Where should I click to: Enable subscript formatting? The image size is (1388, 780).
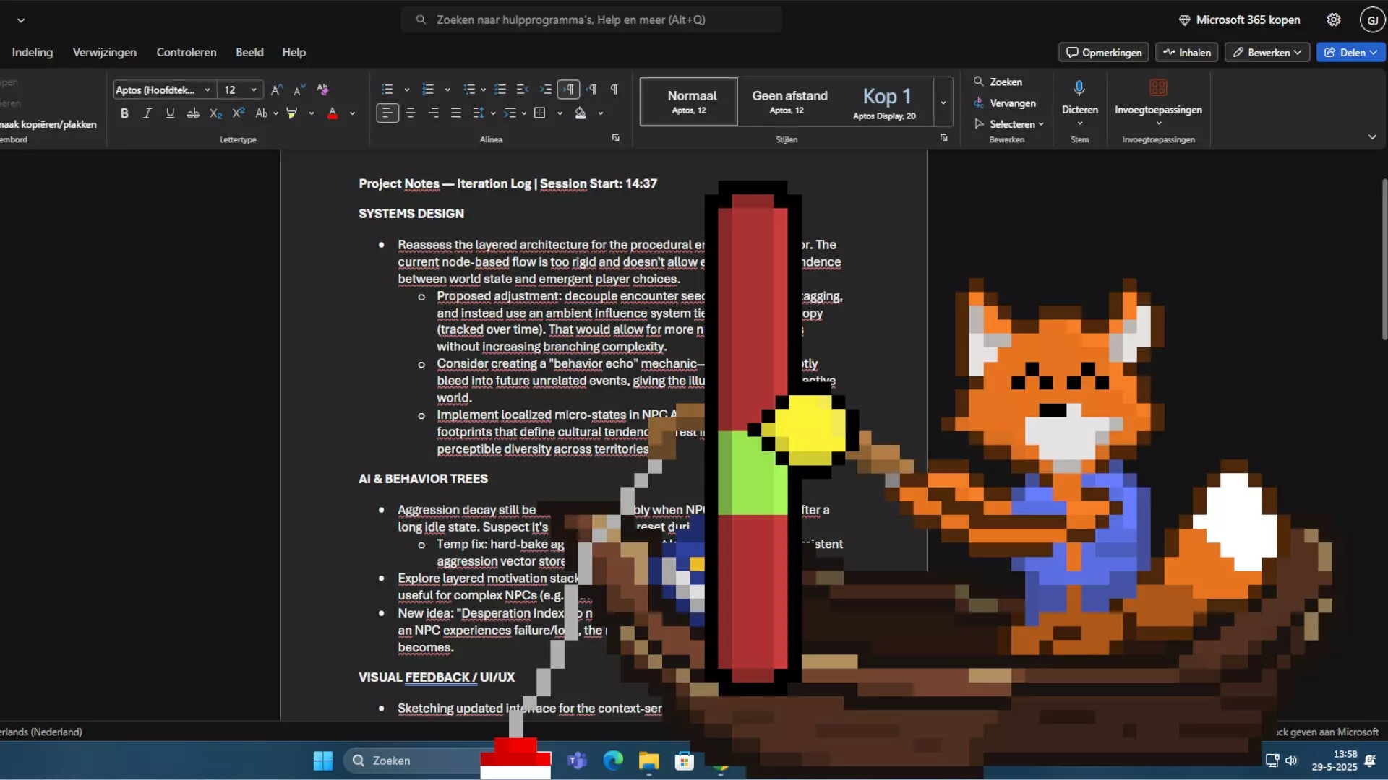215,113
